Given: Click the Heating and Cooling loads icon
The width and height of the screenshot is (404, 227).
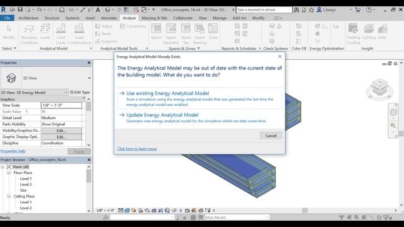Looking at the screenshot, I should (x=353, y=28).
